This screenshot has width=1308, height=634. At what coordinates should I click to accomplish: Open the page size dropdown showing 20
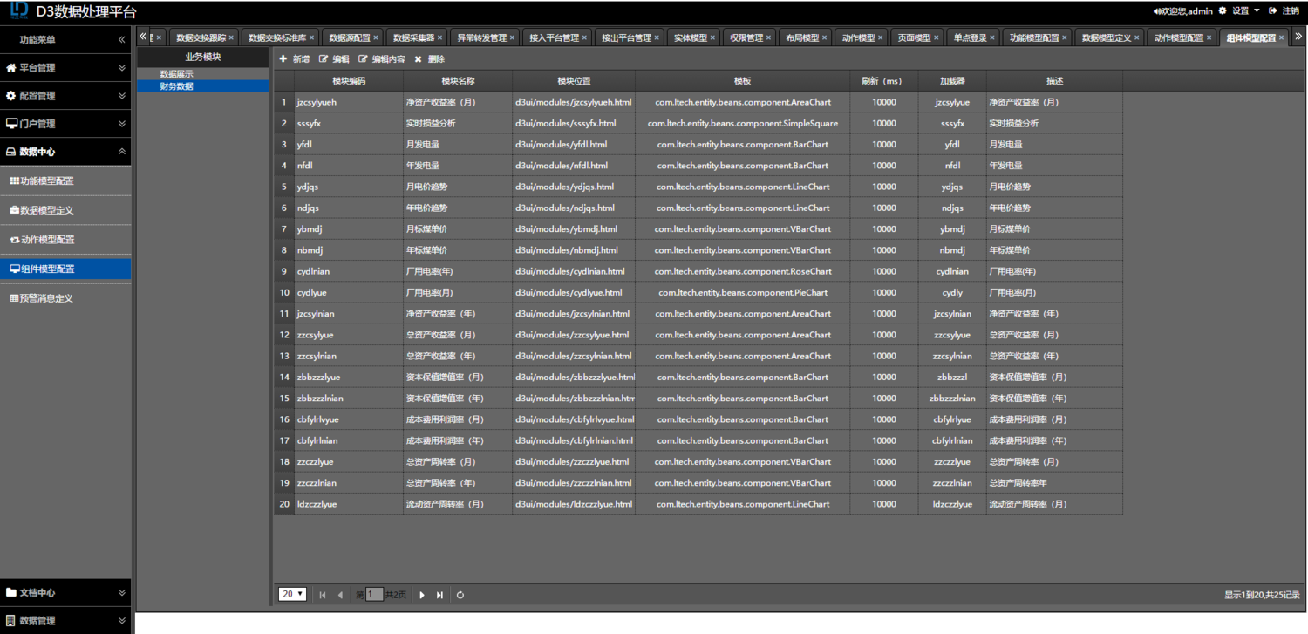[x=292, y=594]
